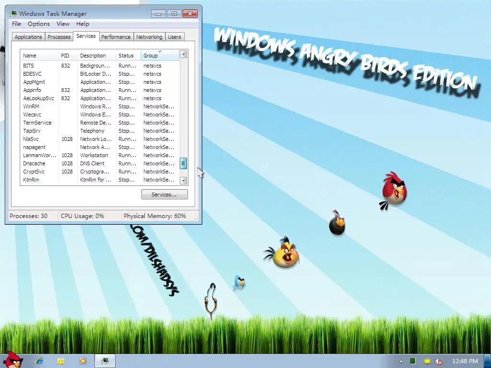Click the Services... button
This screenshot has width=491, height=368.
[x=164, y=195]
